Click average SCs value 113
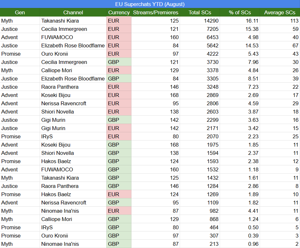300x248 pixels. (294, 21)
